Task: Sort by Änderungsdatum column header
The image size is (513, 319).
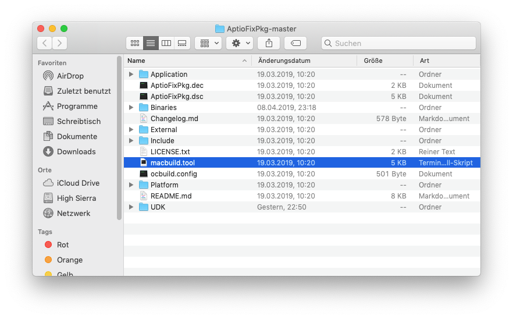Action: [304, 61]
